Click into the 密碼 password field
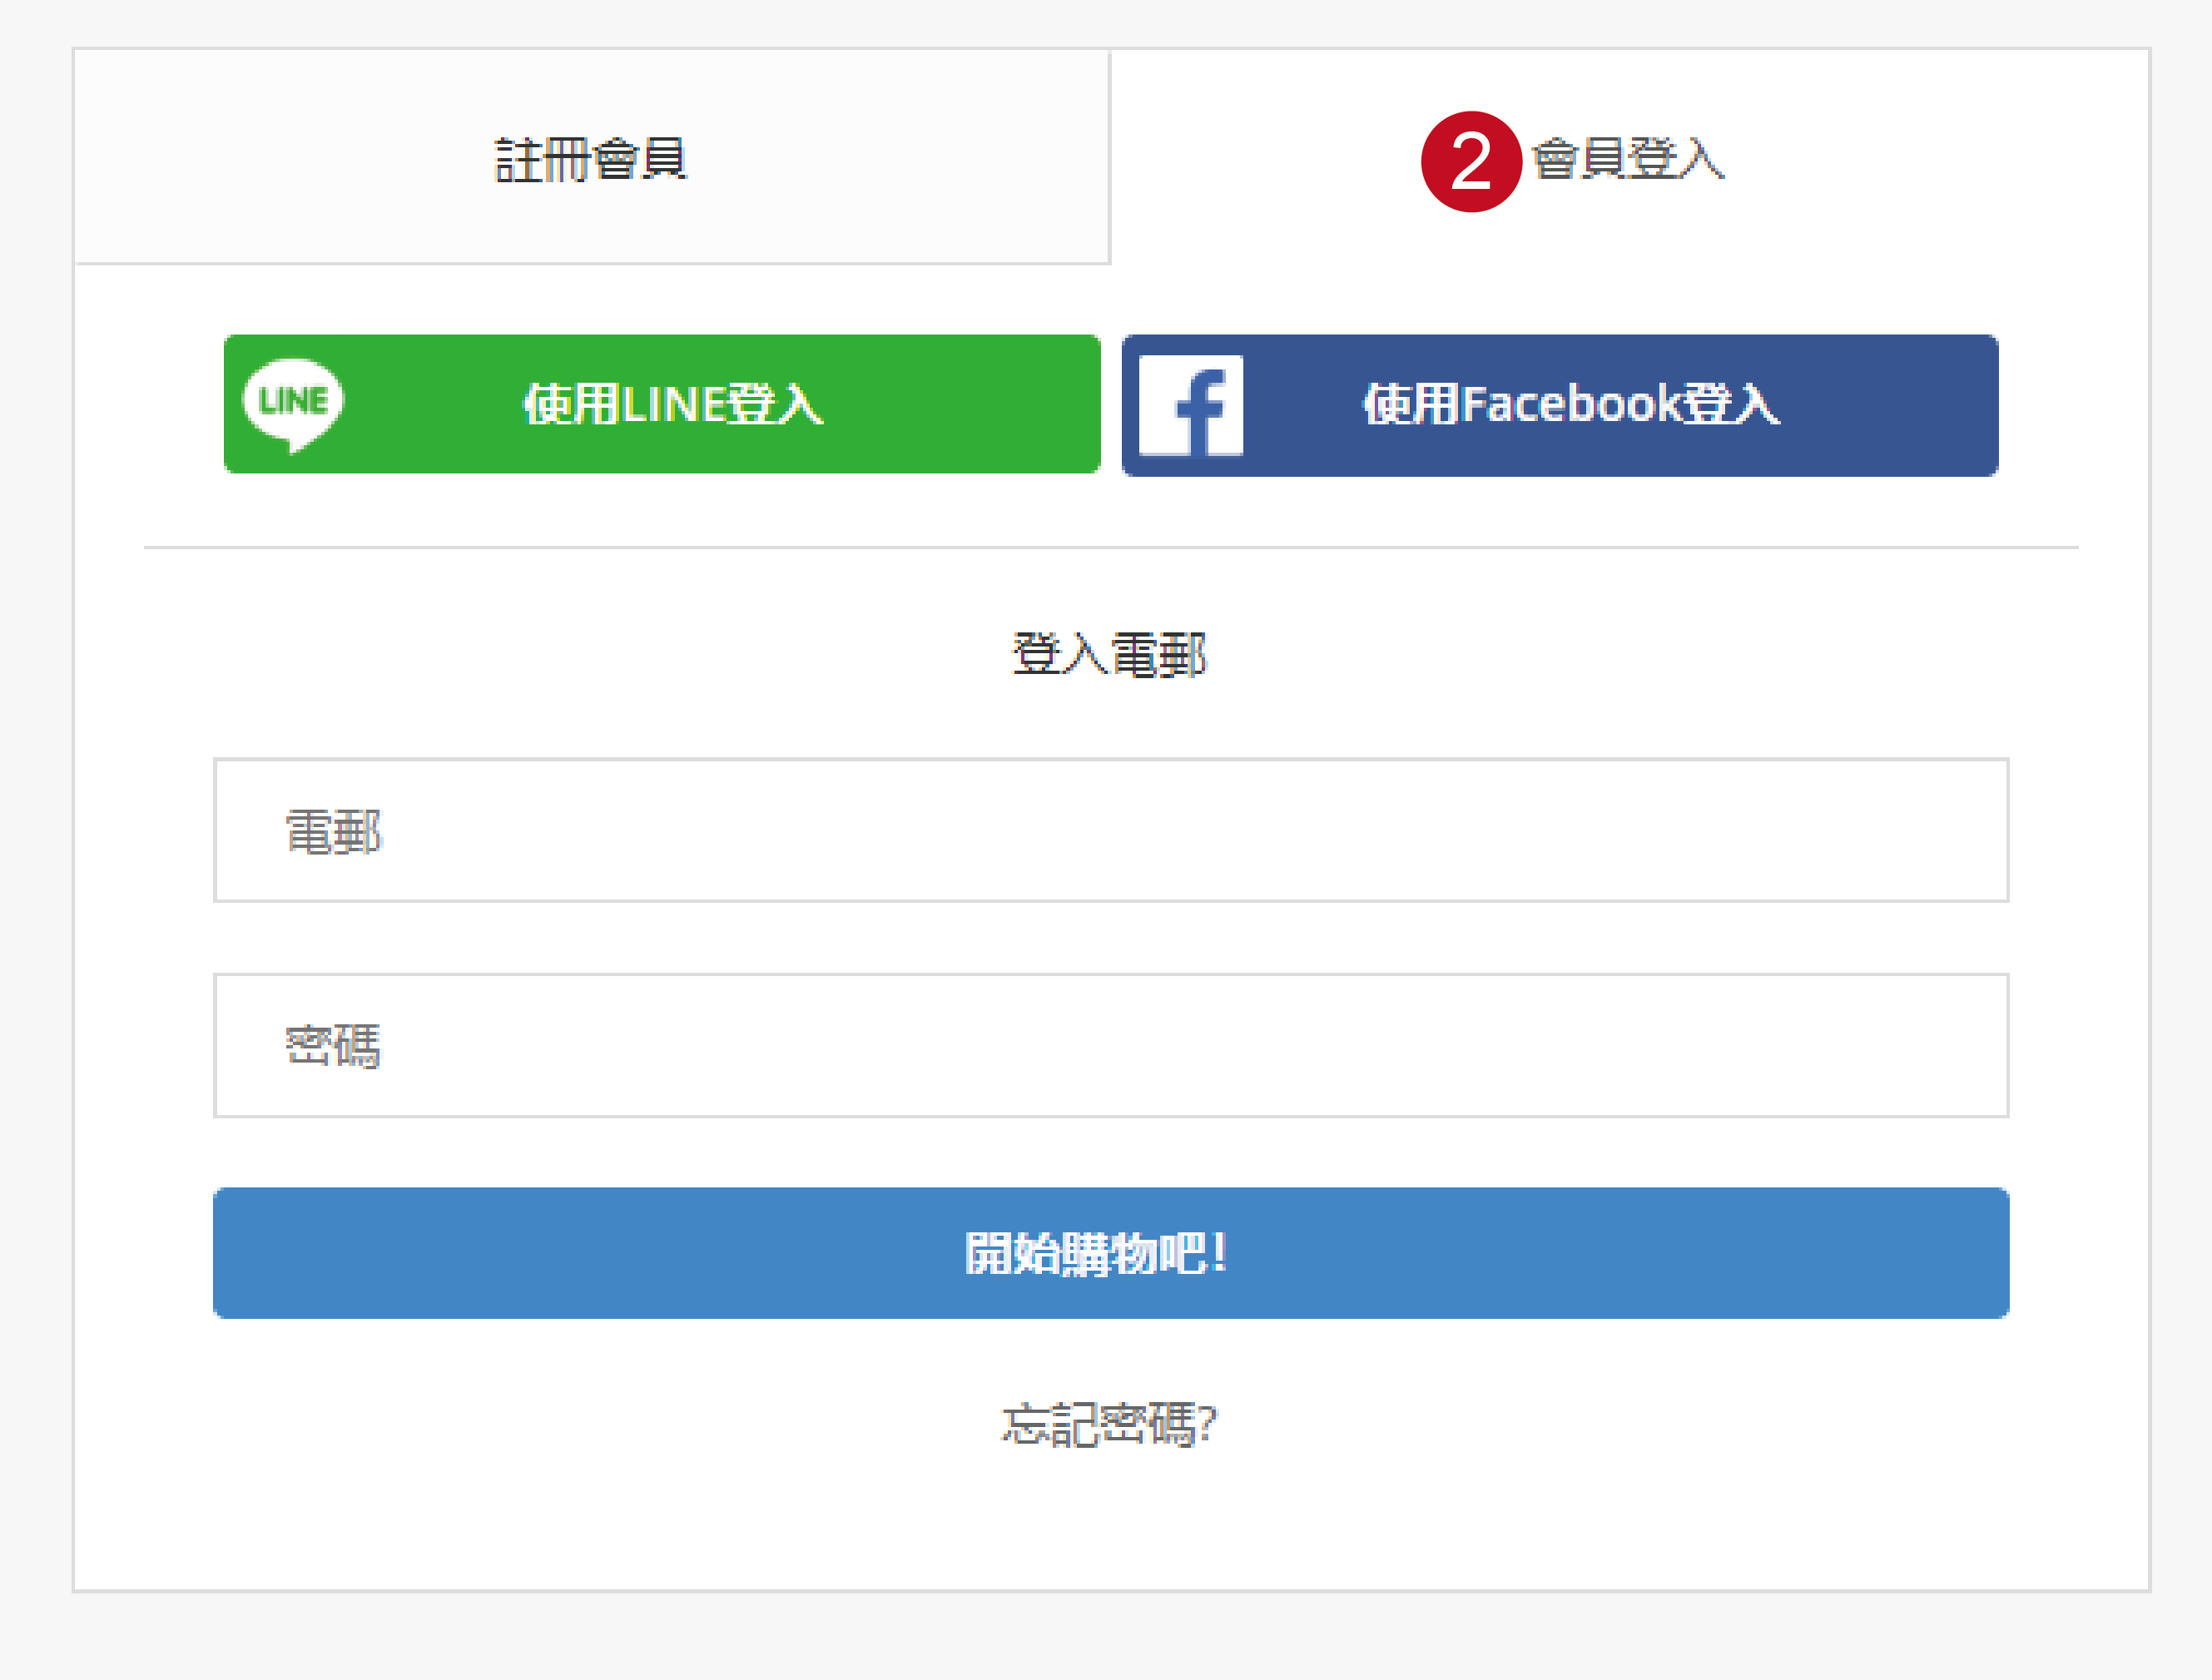Screen dimensions: 2212x1680 click(1110, 1045)
